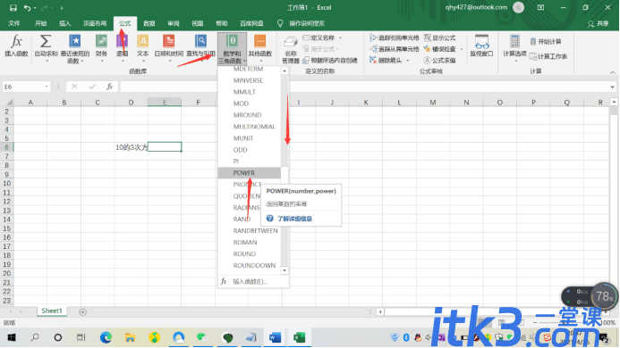Open the Calculation Options dropdown
620x348 pixels.
514,49
